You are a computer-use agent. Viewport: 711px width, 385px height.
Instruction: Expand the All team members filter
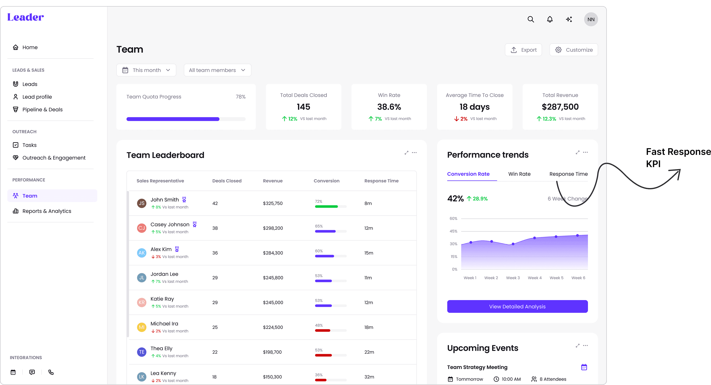(x=217, y=70)
